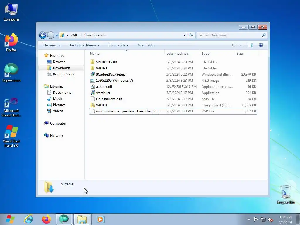Refresh the Downloads folder view
Image resolution: width=300 pixels, height=225 pixels.
pyautogui.click(x=191, y=35)
